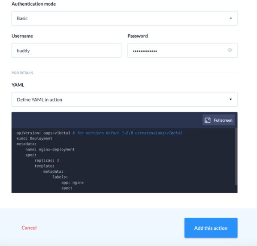Viewport: 257px width, 246px height.
Task: Click the template: line in YAML
Action: [x=44, y=166]
